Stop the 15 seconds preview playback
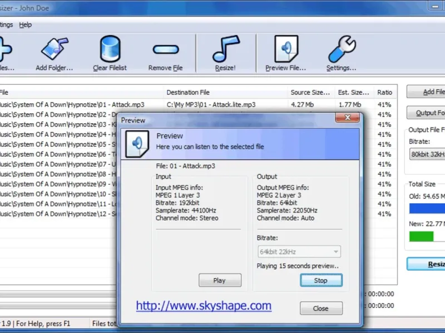Screen dimensions: 445x333 tap(321, 280)
